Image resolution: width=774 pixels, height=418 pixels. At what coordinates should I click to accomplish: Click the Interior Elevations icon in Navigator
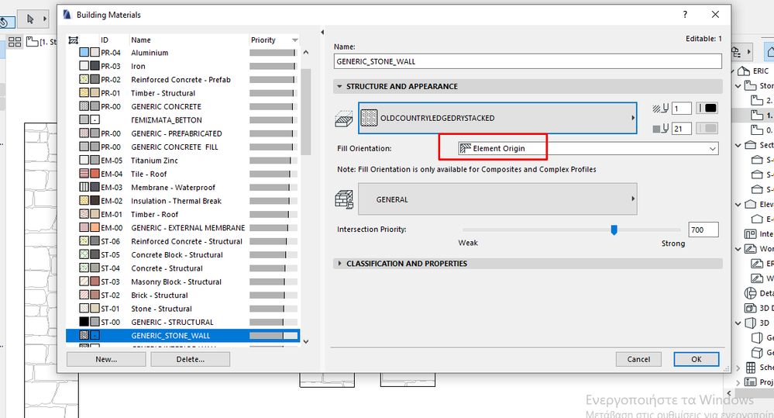click(x=750, y=234)
